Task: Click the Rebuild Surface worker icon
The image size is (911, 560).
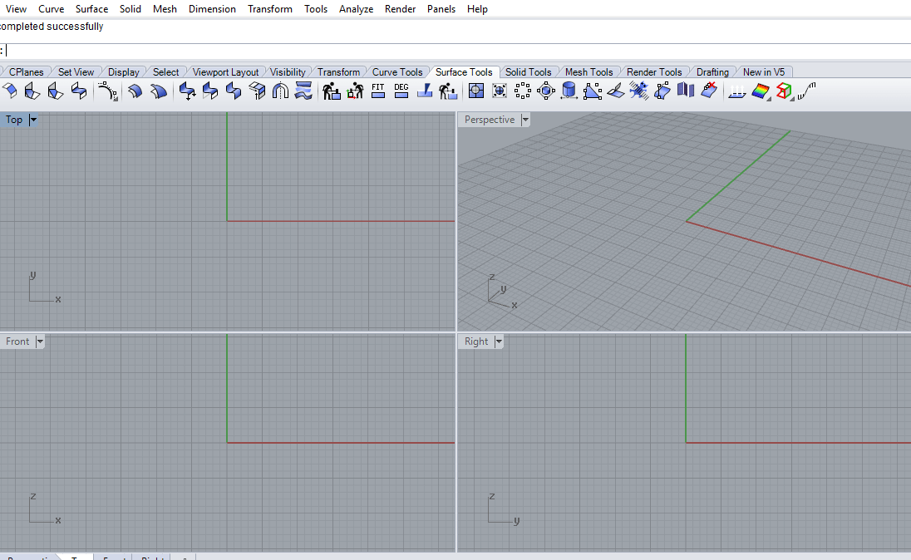Action: click(x=331, y=91)
